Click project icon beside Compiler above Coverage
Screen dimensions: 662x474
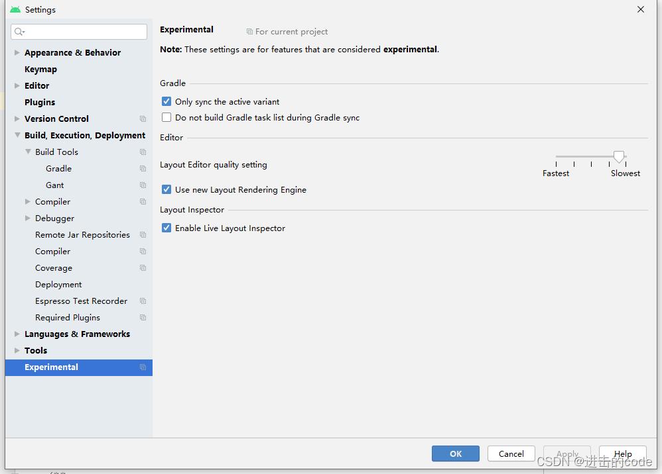[143, 252]
